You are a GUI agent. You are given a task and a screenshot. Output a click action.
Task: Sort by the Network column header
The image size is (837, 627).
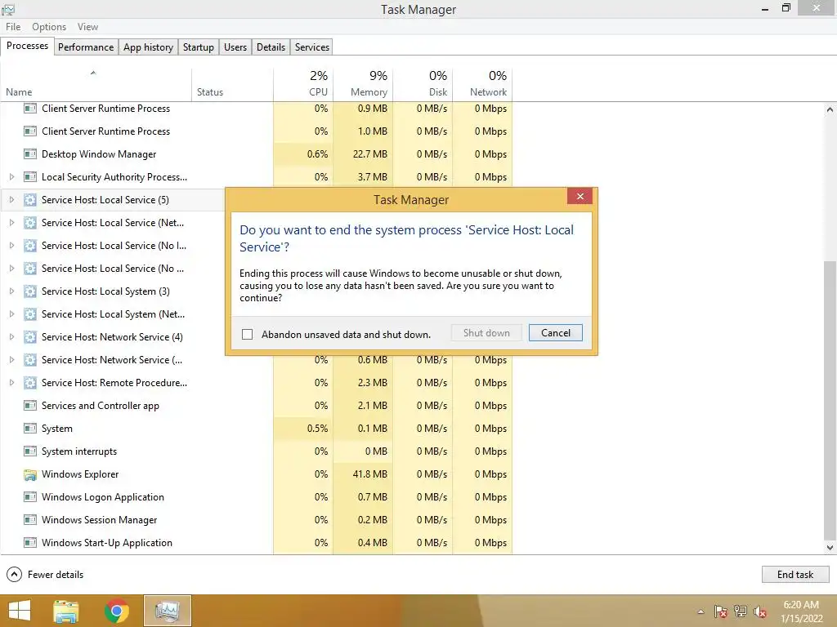point(482,84)
